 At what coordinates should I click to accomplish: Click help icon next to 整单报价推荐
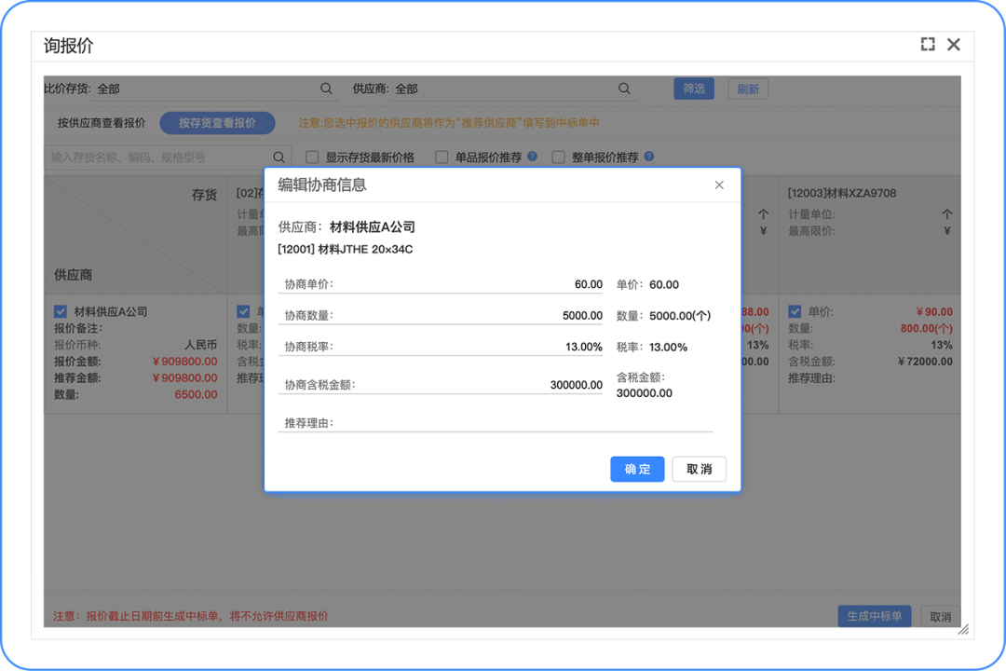(649, 157)
